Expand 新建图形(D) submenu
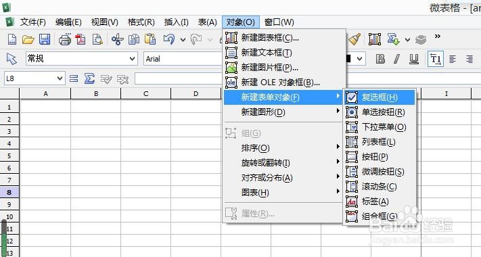This screenshot has height=257, width=481. coord(283,112)
